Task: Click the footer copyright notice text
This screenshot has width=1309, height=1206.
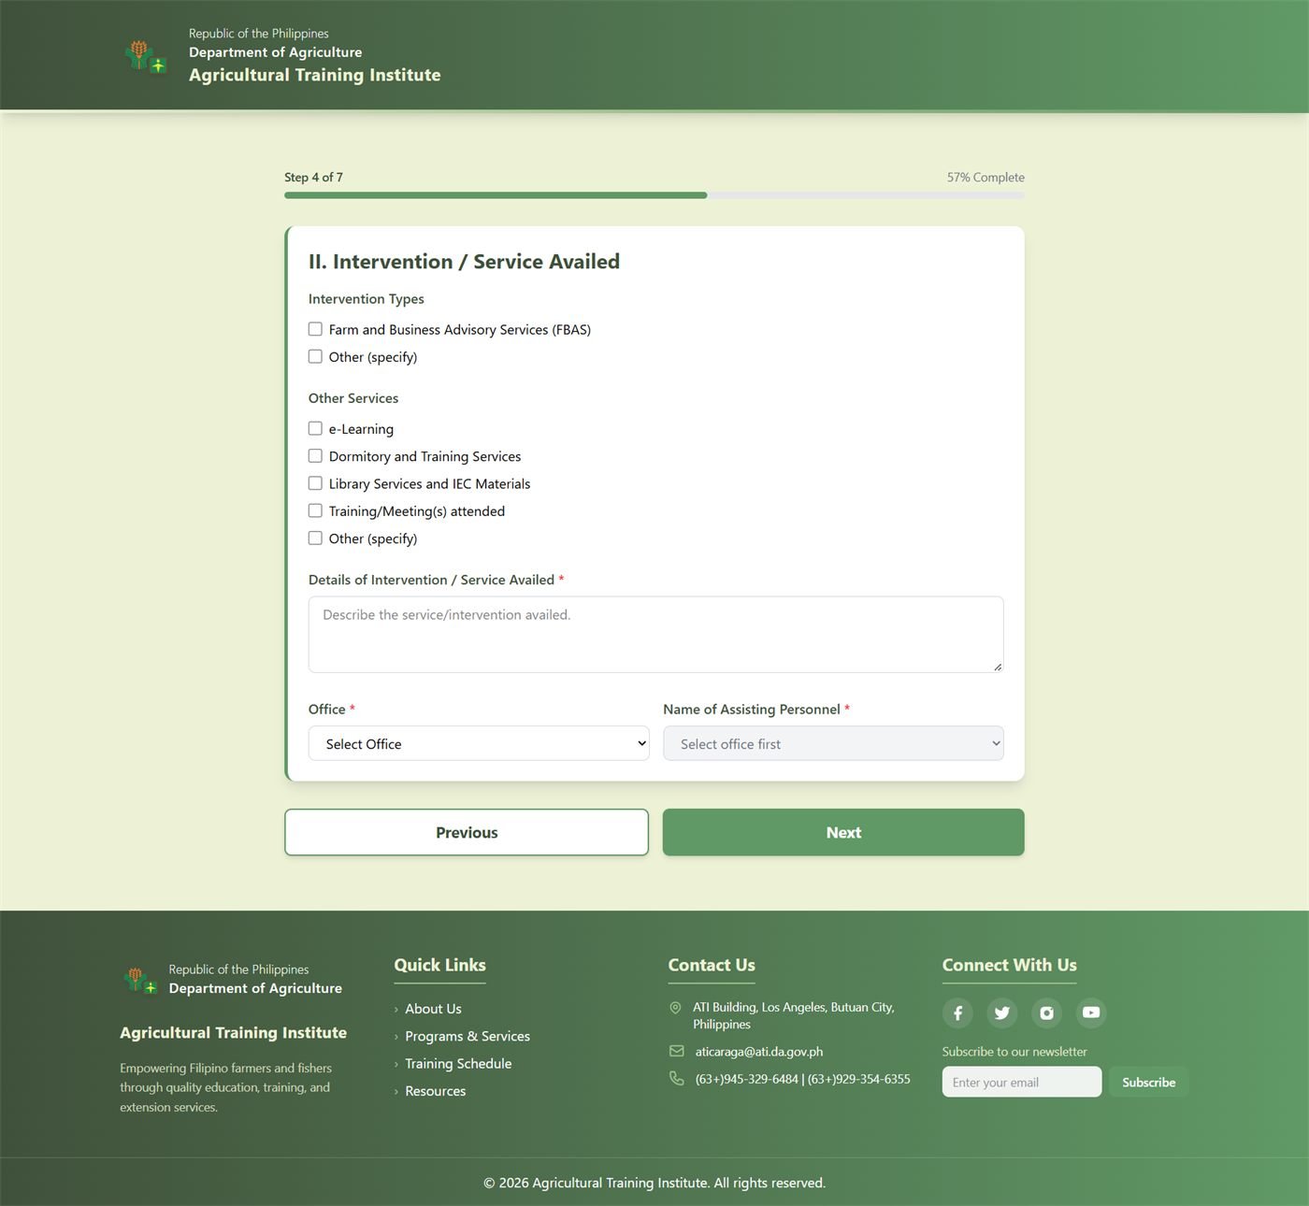Action: [x=654, y=1183]
